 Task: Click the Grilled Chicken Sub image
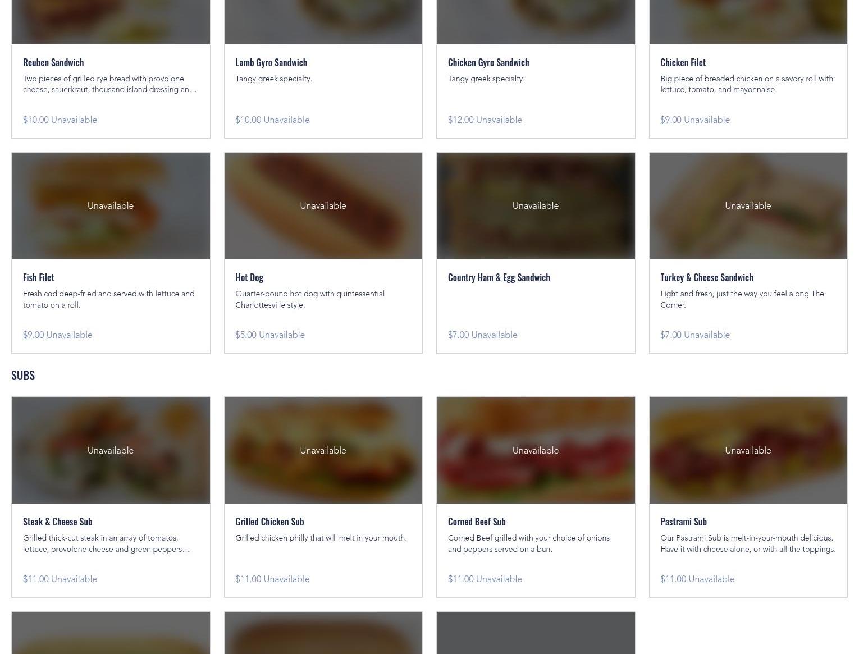[323, 450]
